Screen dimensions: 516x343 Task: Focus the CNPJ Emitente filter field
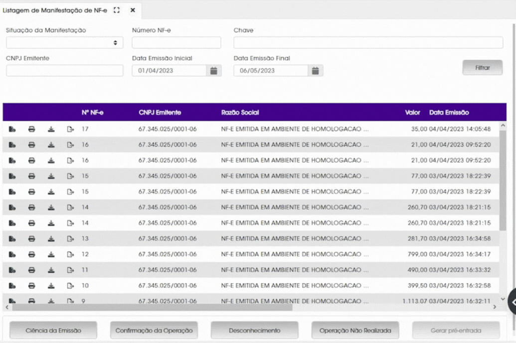(x=64, y=71)
